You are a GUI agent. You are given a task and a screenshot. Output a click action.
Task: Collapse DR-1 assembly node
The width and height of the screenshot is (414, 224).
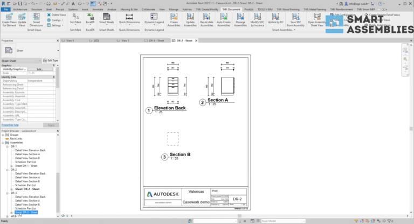point(7,146)
